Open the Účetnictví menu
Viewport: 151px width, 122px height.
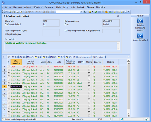tap(38, 7)
